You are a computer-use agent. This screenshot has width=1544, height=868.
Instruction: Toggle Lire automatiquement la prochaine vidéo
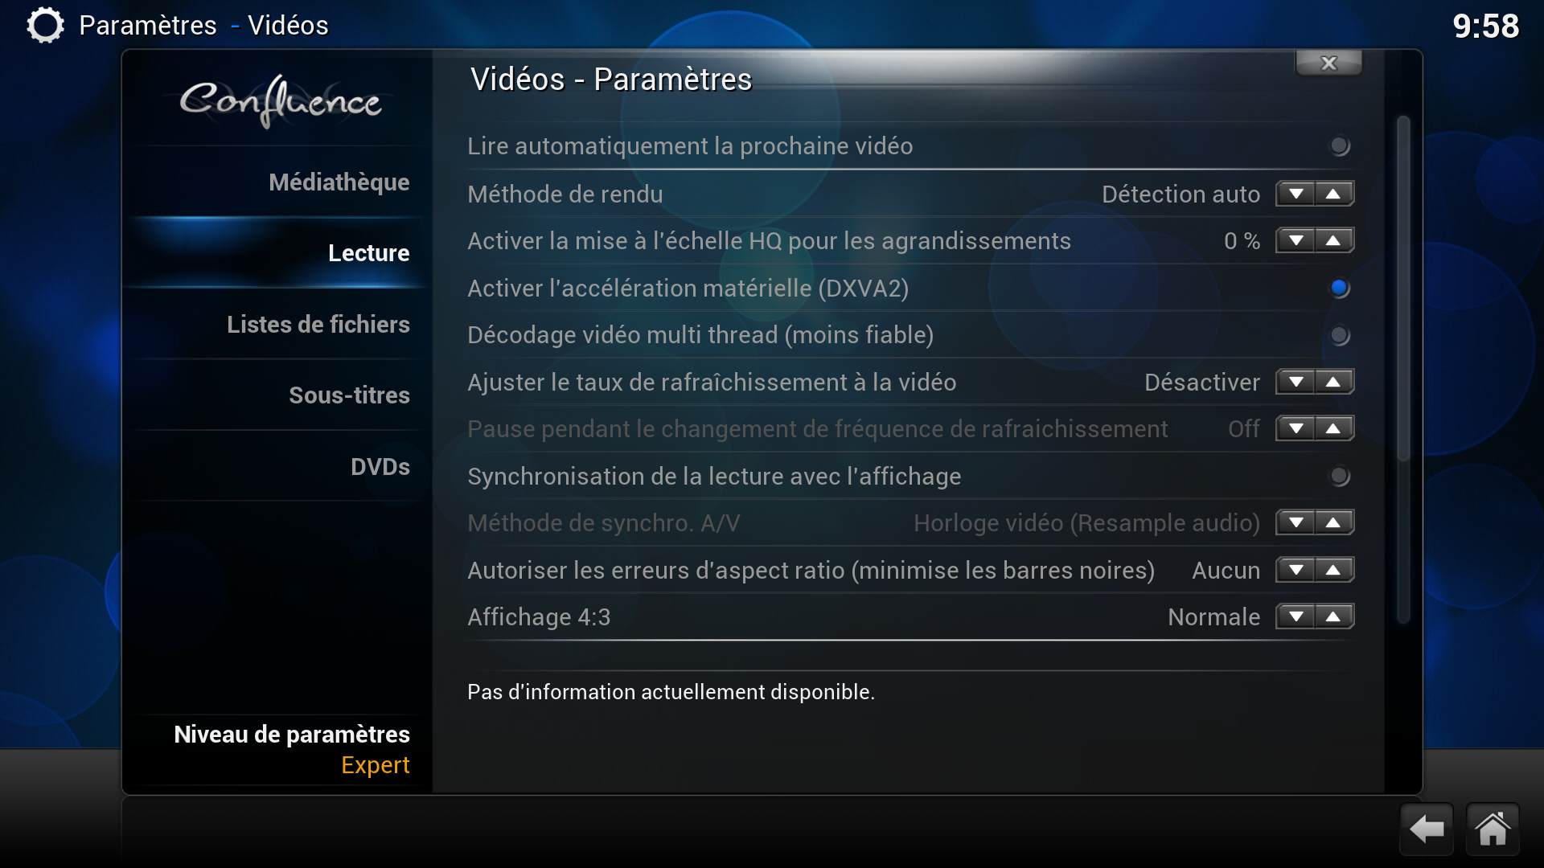point(1339,145)
